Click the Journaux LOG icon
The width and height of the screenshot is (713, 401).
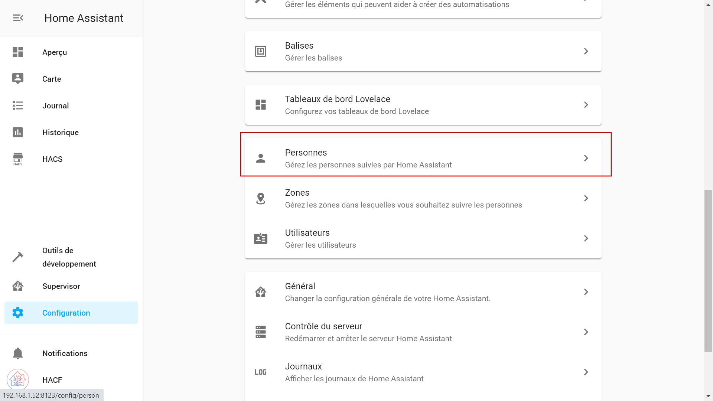pos(261,372)
